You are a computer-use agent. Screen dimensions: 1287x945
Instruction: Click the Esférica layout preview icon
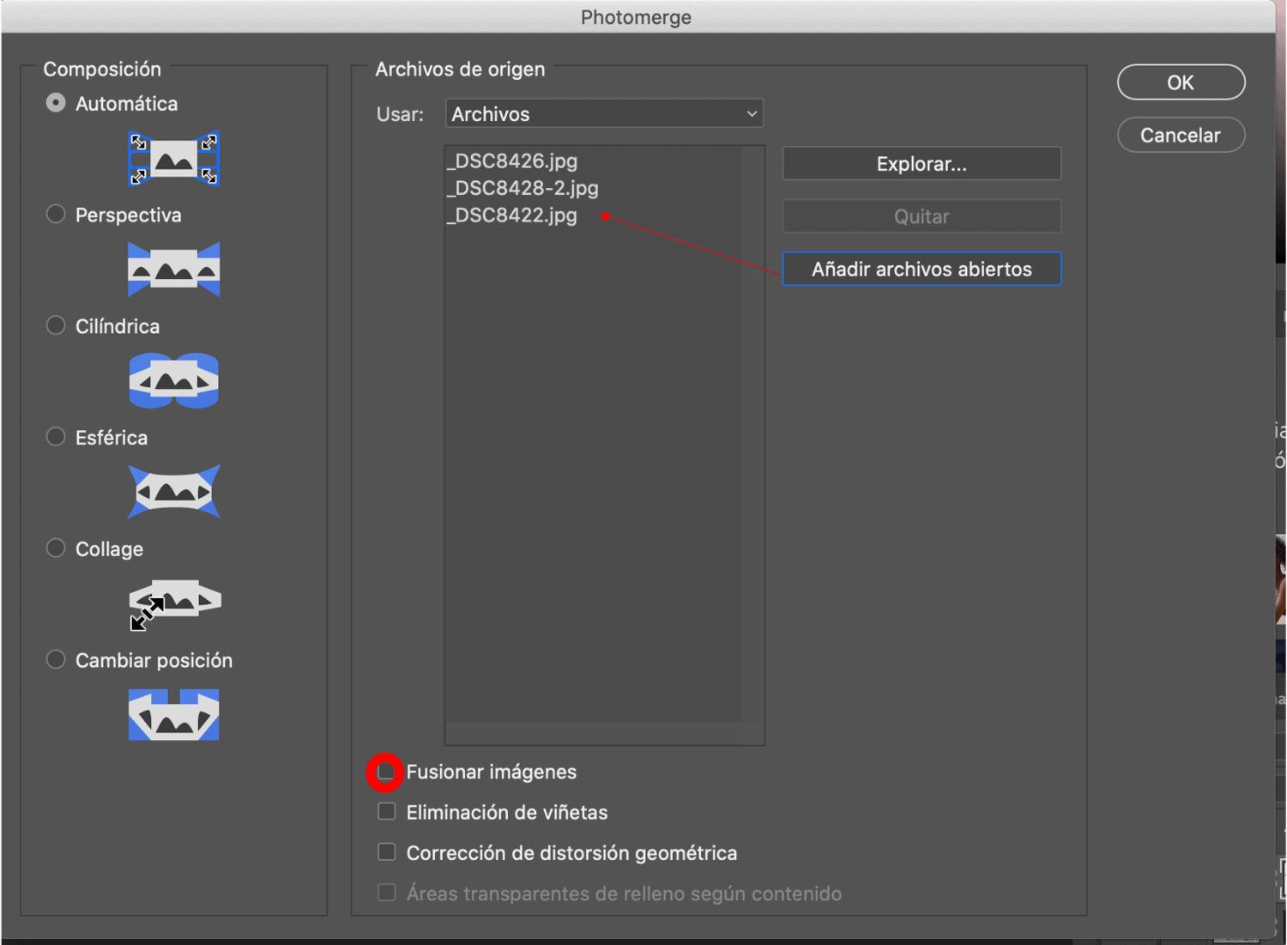tap(174, 492)
